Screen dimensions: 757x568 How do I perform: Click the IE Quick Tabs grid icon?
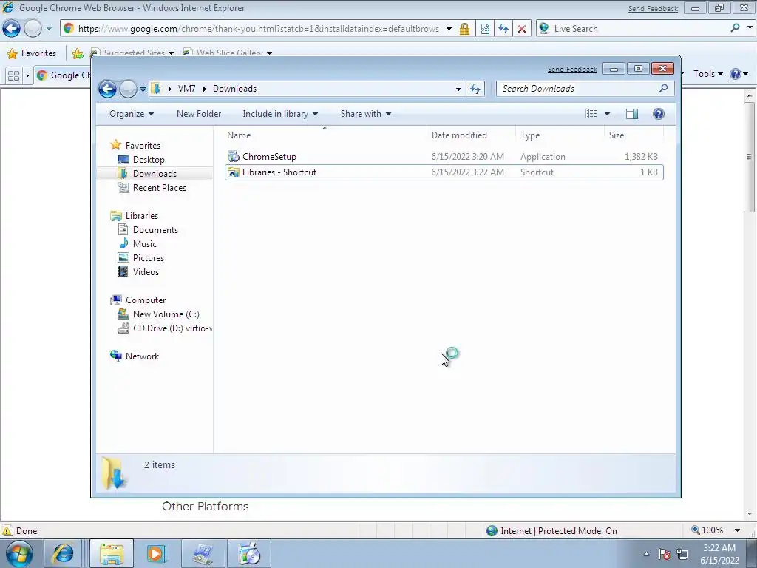click(13, 75)
